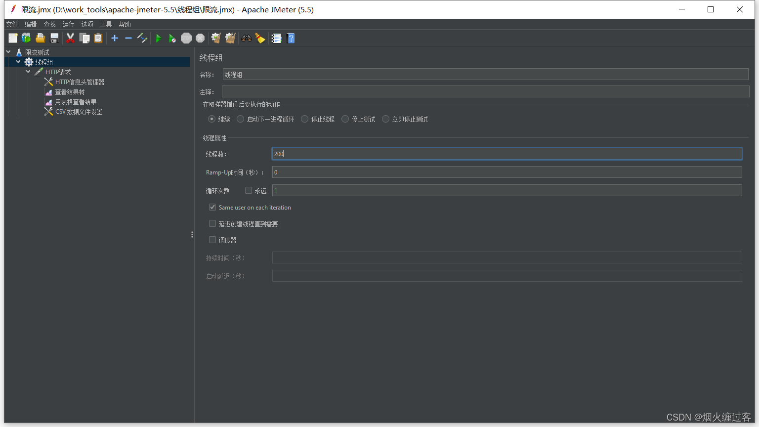Image resolution: width=759 pixels, height=427 pixels.
Task: Enable 延迟创建线程直到需要 checkbox
Action: 212,223
